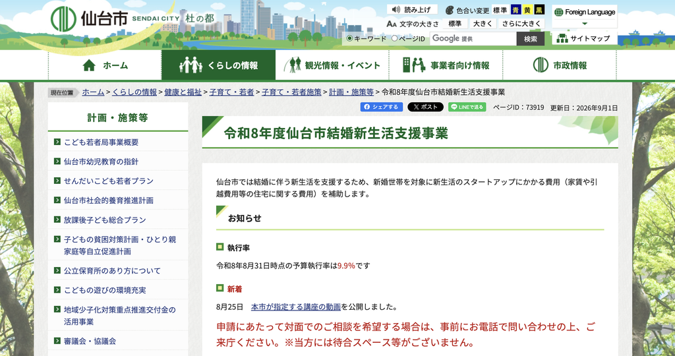Image resolution: width=675 pixels, height=356 pixels.
Task: Select the 黒 color scheme
Action: click(x=539, y=10)
